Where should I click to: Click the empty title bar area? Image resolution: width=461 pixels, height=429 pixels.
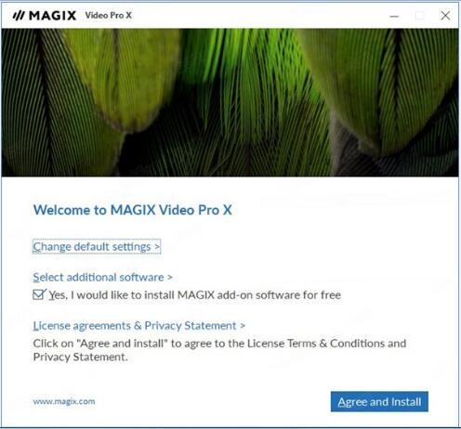click(260, 16)
